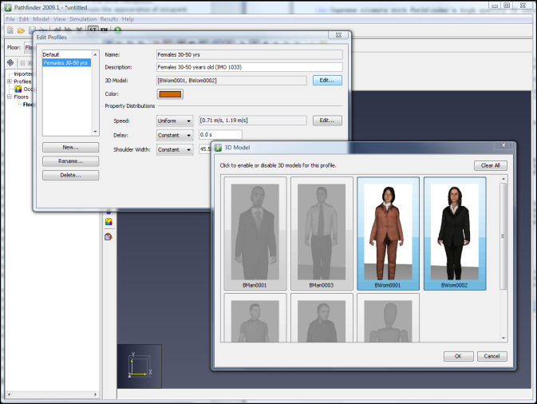This screenshot has height=404, width=537.
Task: Open the Delay distribution Constant dropdown
Action: tap(175, 135)
